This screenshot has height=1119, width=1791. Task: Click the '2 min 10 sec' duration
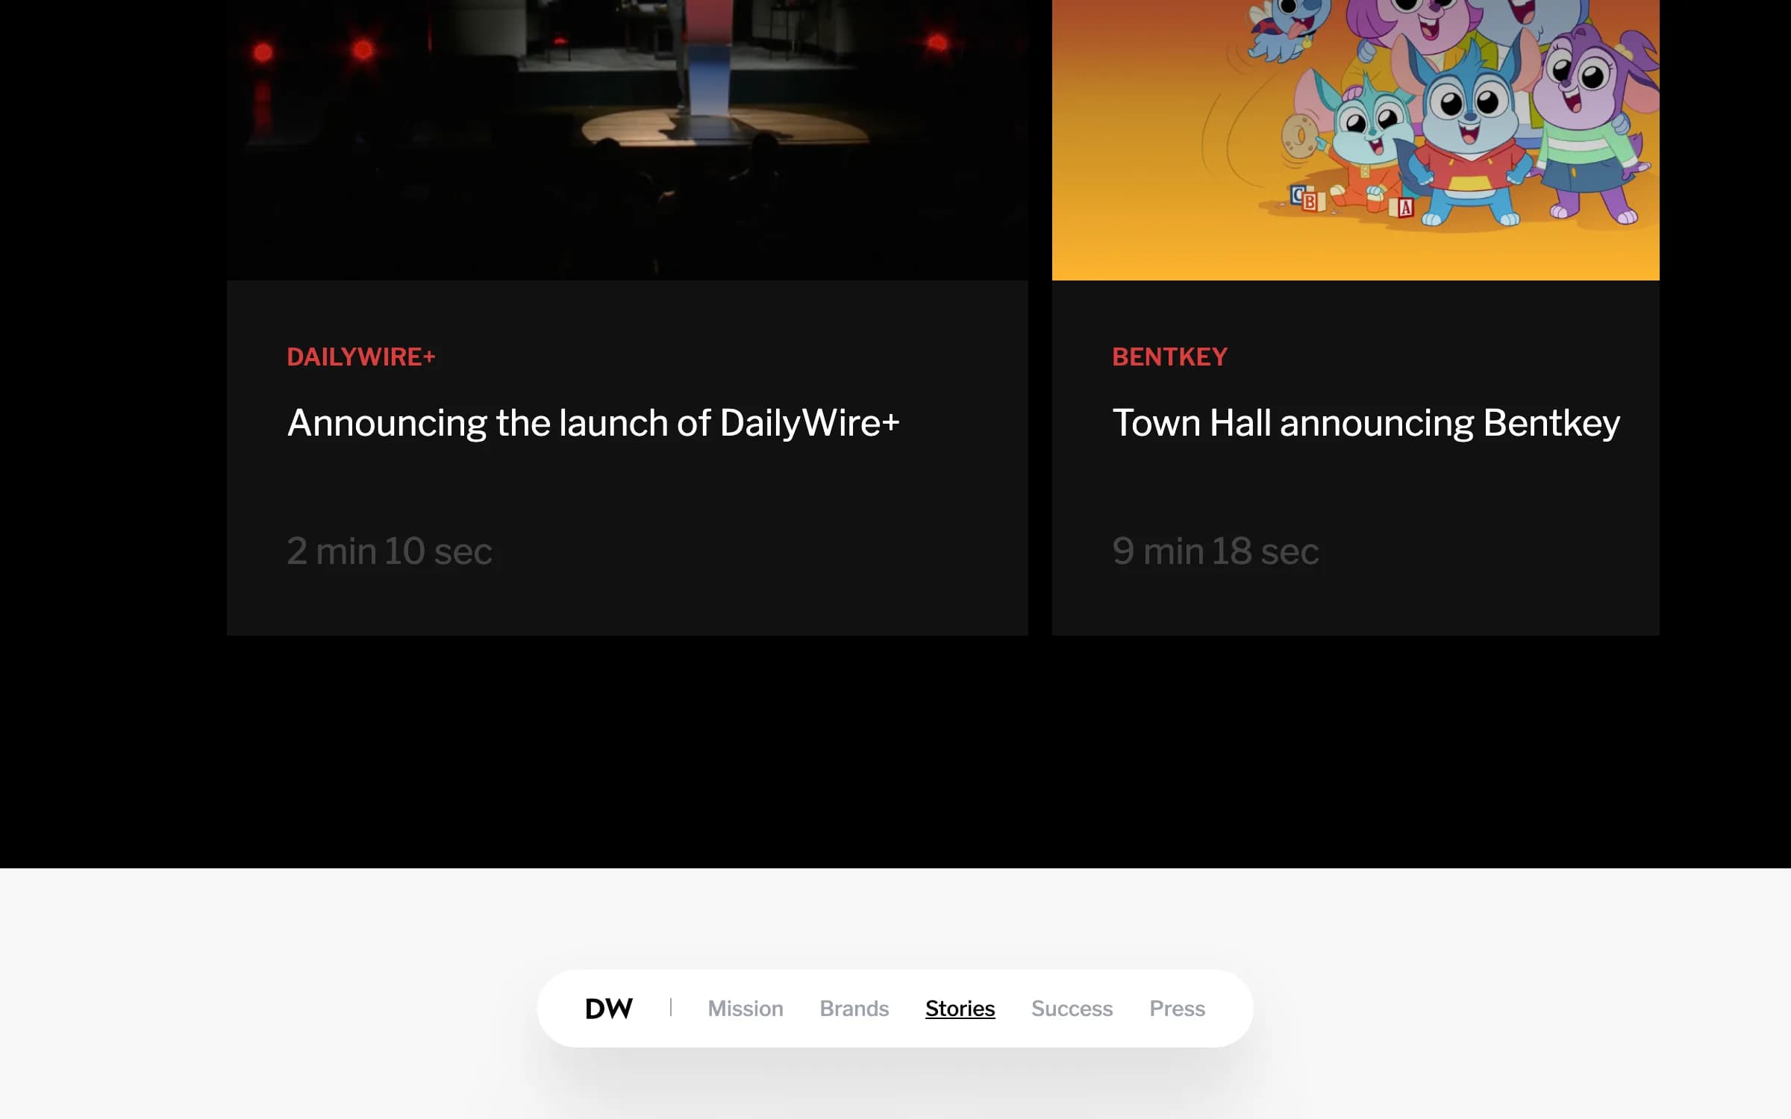pyautogui.click(x=390, y=551)
